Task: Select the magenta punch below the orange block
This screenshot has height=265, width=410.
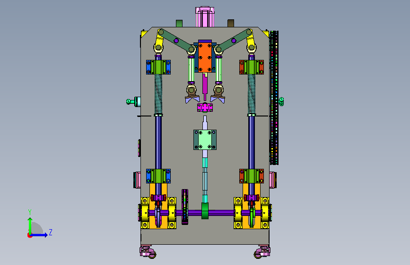Action: pos(205,87)
